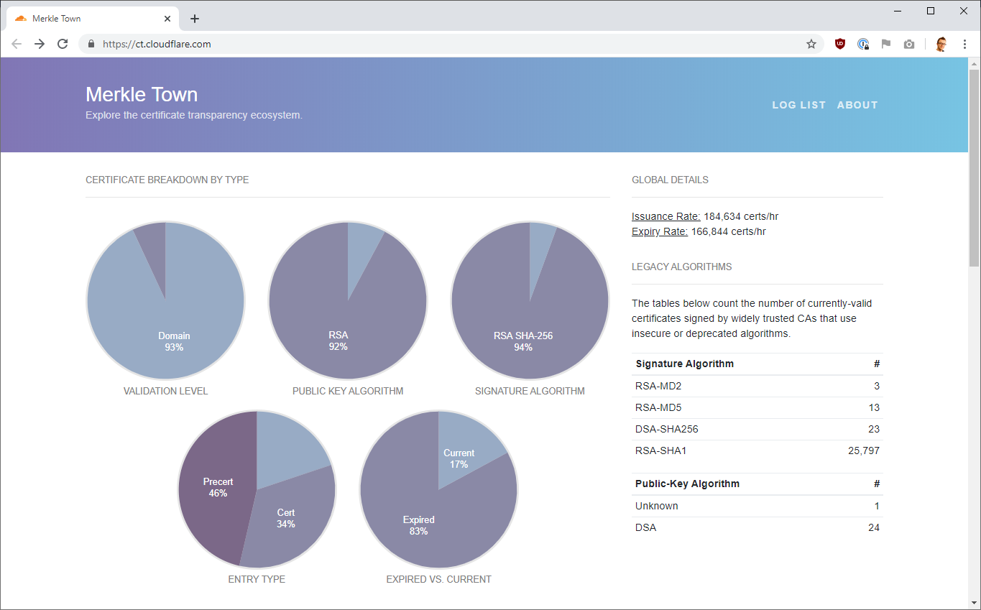Click the camera screenshot extension icon
Screen dimensions: 981x610
(x=909, y=44)
